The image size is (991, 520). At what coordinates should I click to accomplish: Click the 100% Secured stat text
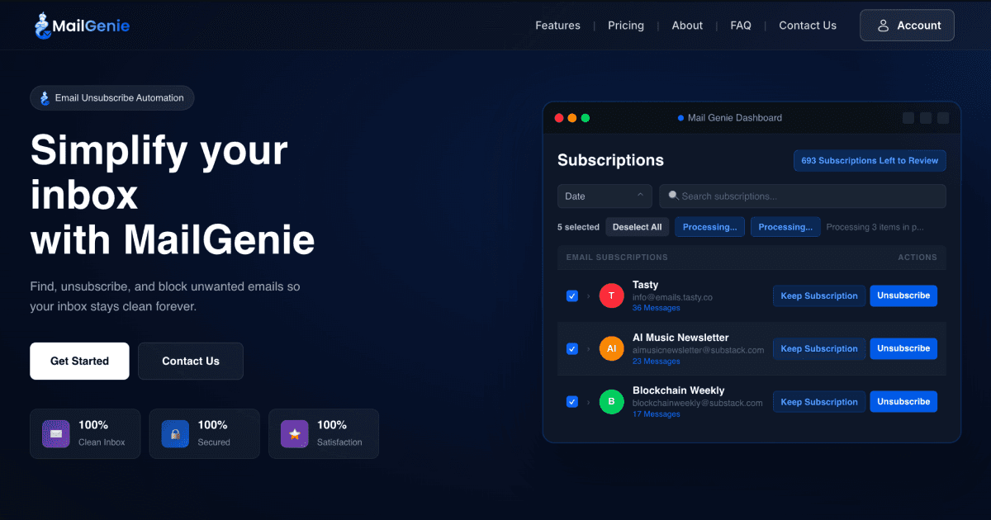click(x=214, y=433)
